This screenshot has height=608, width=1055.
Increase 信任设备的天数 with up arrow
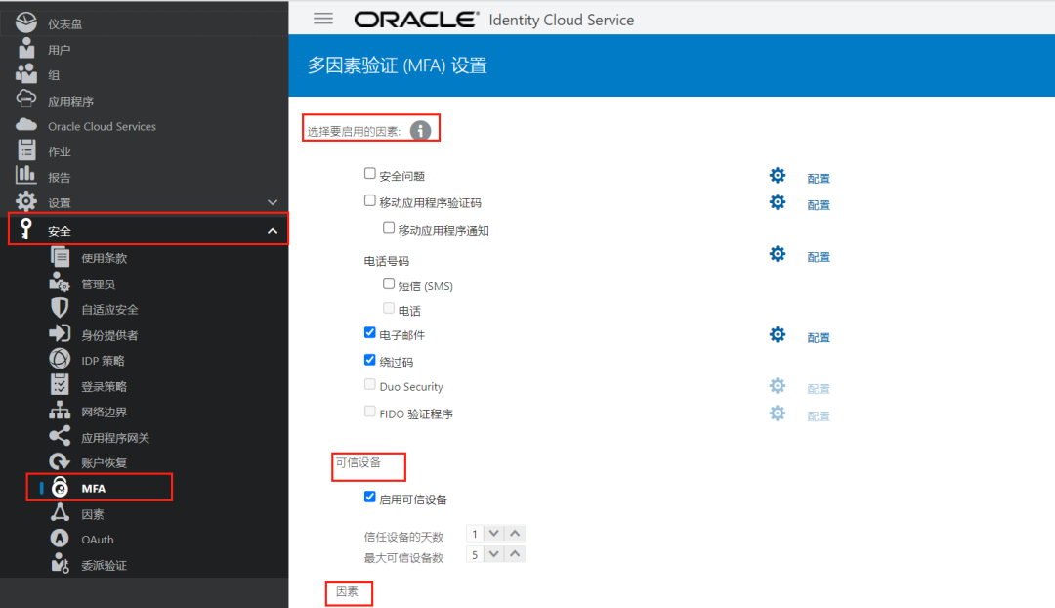point(515,534)
